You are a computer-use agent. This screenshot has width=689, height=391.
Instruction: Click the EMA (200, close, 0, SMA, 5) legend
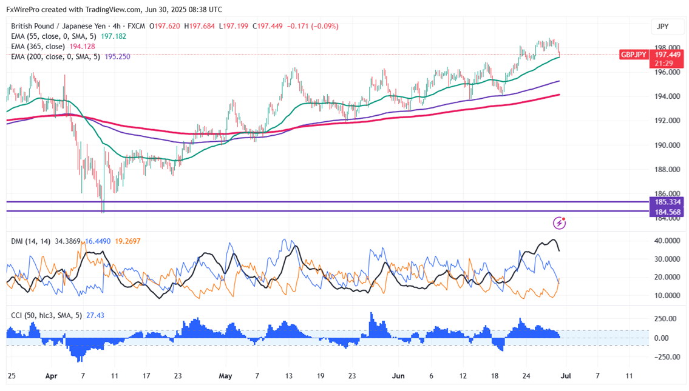(x=55, y=56)
